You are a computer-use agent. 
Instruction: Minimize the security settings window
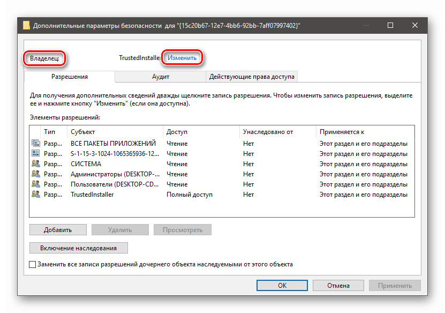tap(366, 25)
